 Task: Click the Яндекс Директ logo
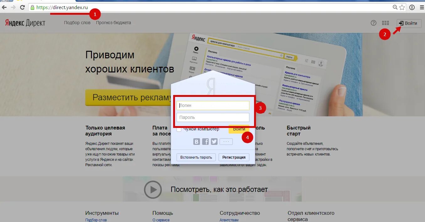coord(25,23)
